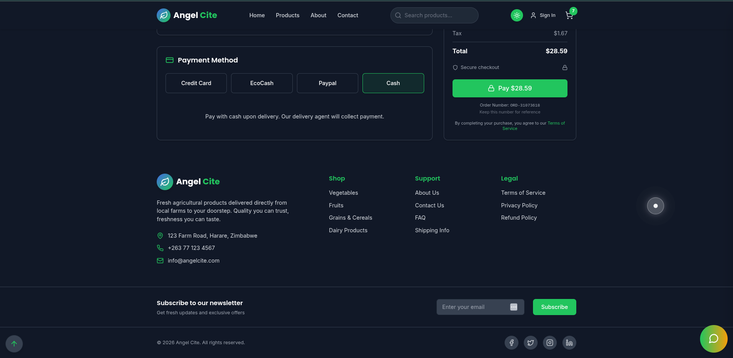Select Cash payment option
The height and width of the screenshot is (358, 733).
click(393, 83)
